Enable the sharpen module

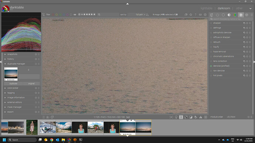coord(211,23)
